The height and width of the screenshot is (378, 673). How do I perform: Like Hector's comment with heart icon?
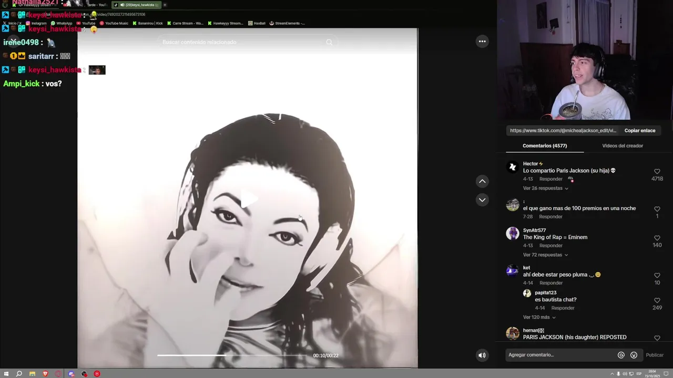[657, 171]
